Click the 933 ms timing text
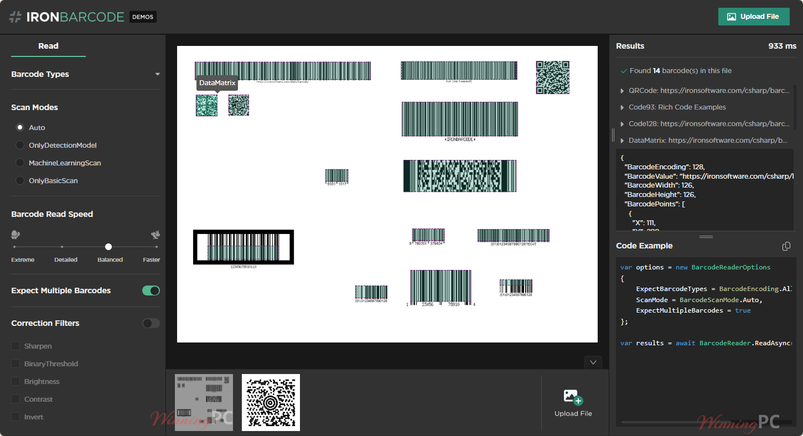The height and width of the screenshot is (436, 803). pos(783,46)
